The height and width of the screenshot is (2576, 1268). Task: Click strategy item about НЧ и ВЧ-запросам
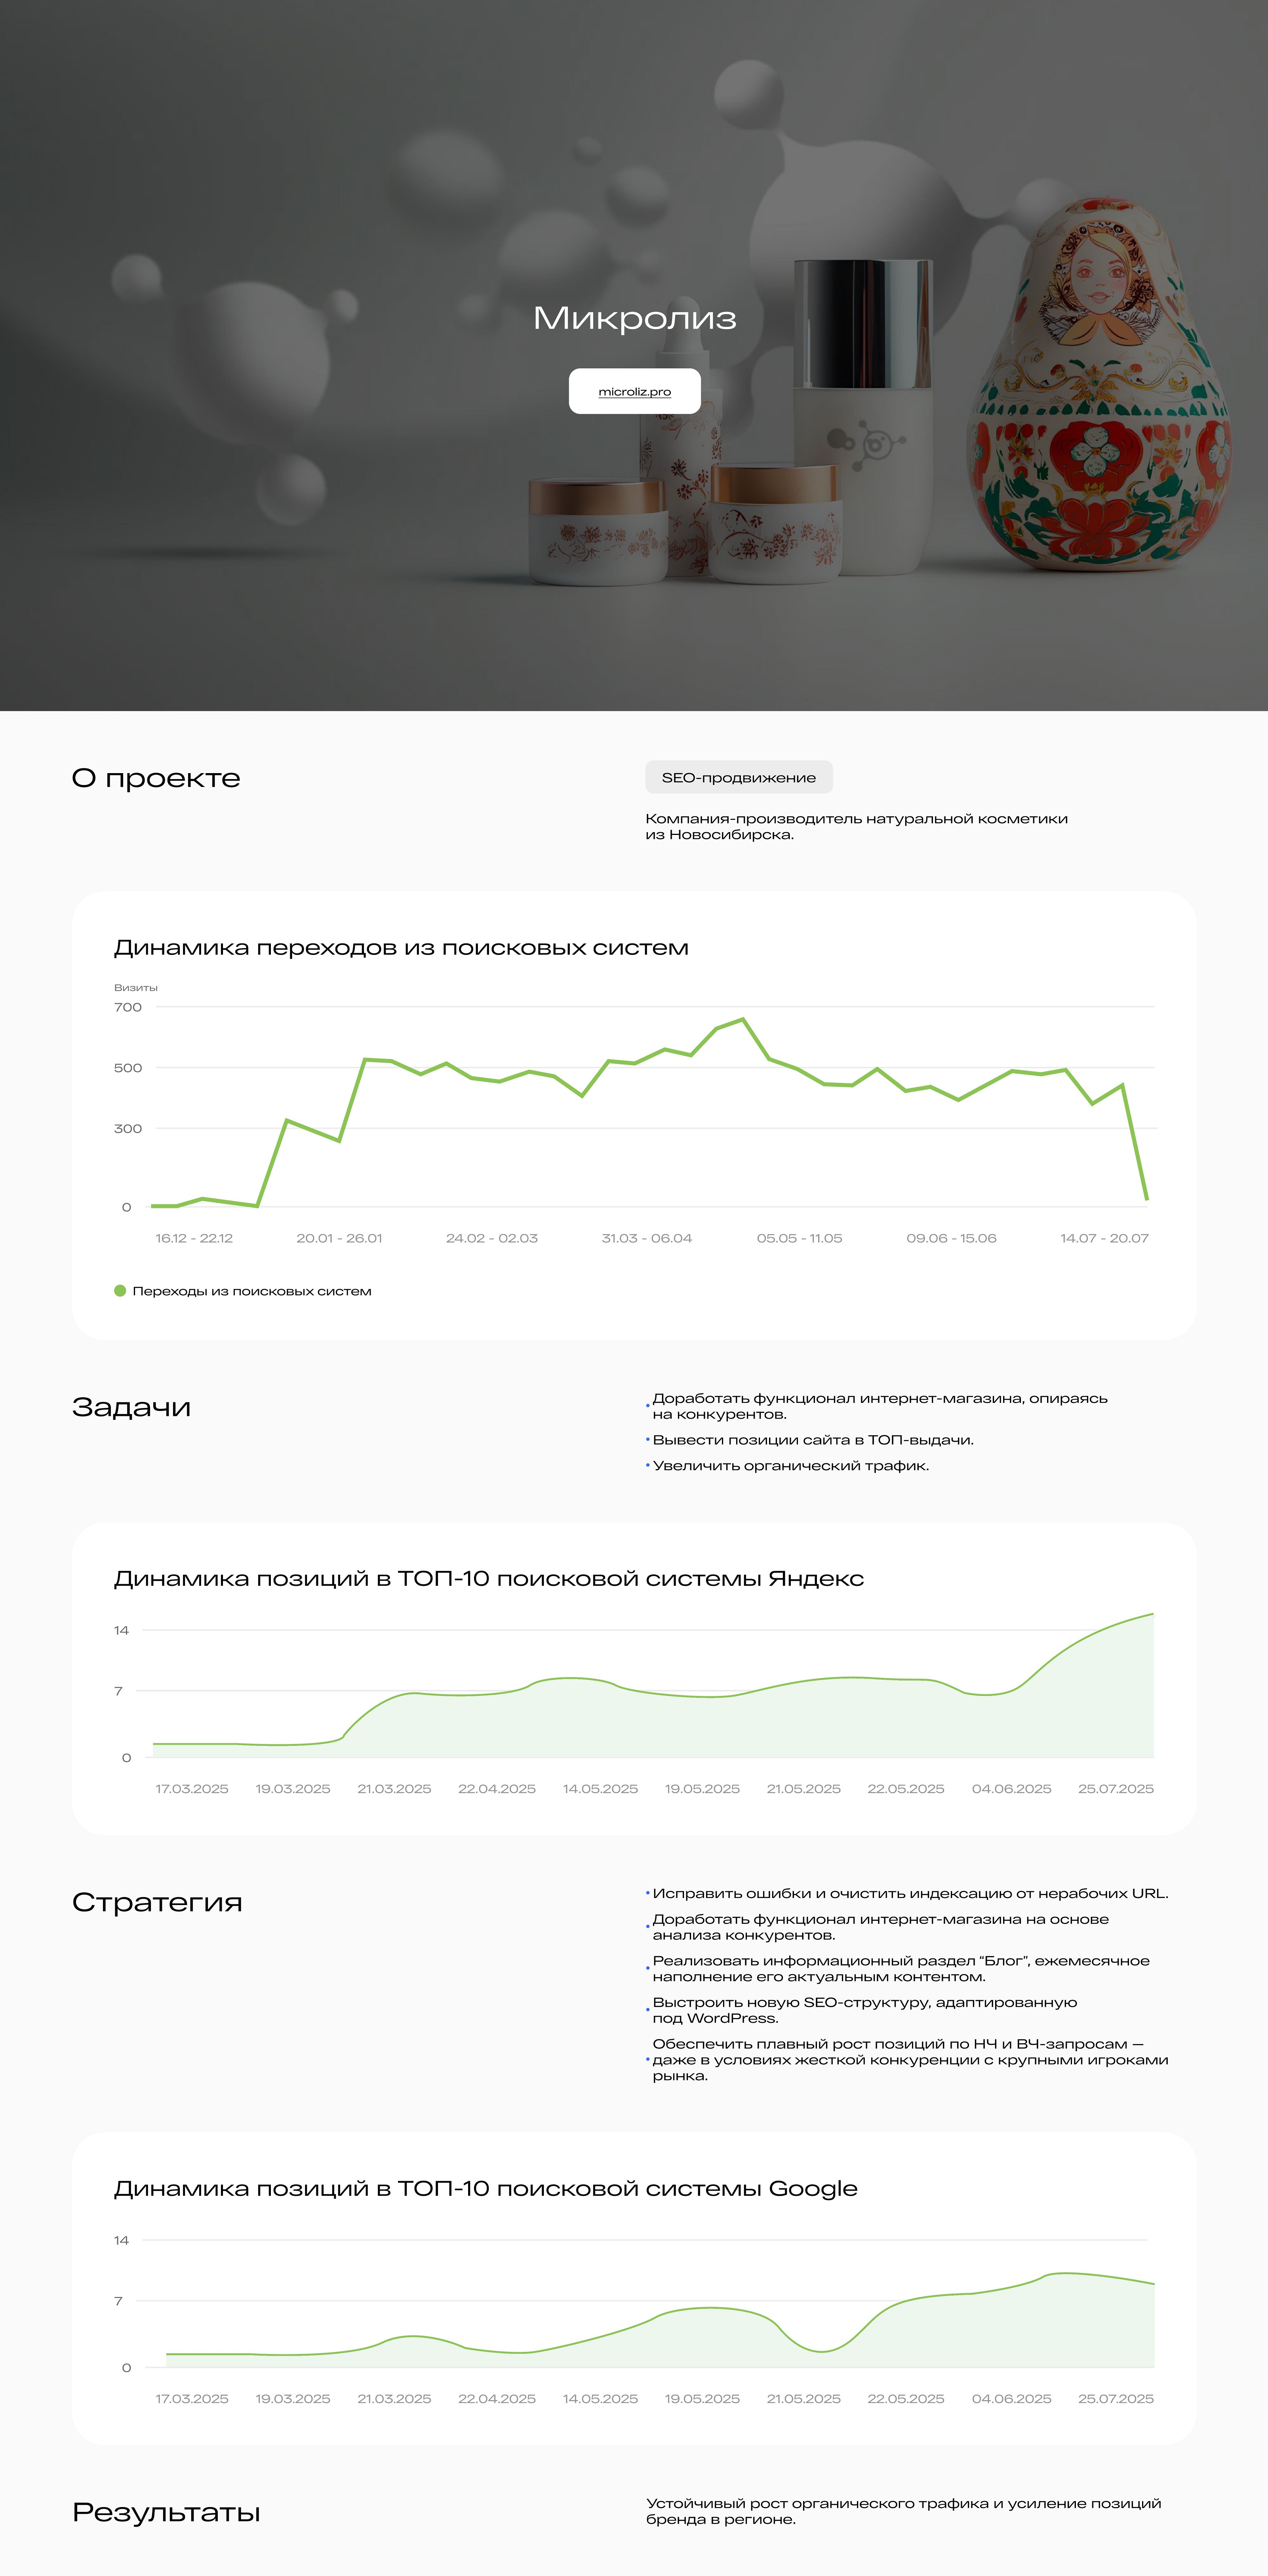[910, 2060]
